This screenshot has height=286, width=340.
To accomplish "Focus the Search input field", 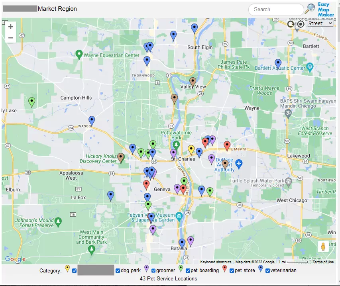I will point(276,10).
